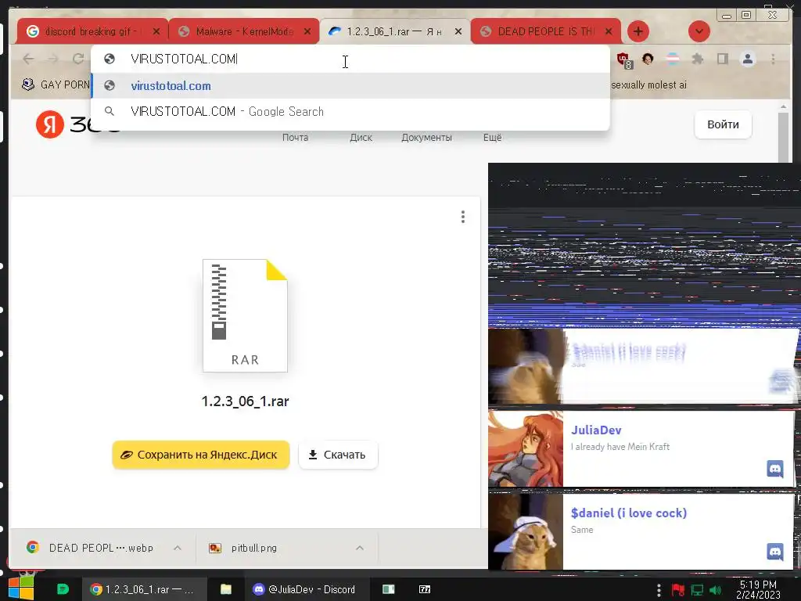This screenshot has height=601, width=801.
Task: Click Discord icon on JuliaDev notification
Action: click(x=775, y=469)
